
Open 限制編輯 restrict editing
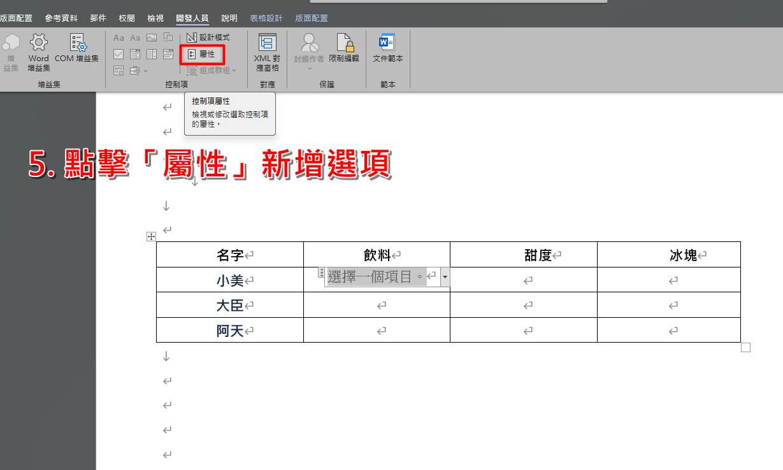(344, 48)
